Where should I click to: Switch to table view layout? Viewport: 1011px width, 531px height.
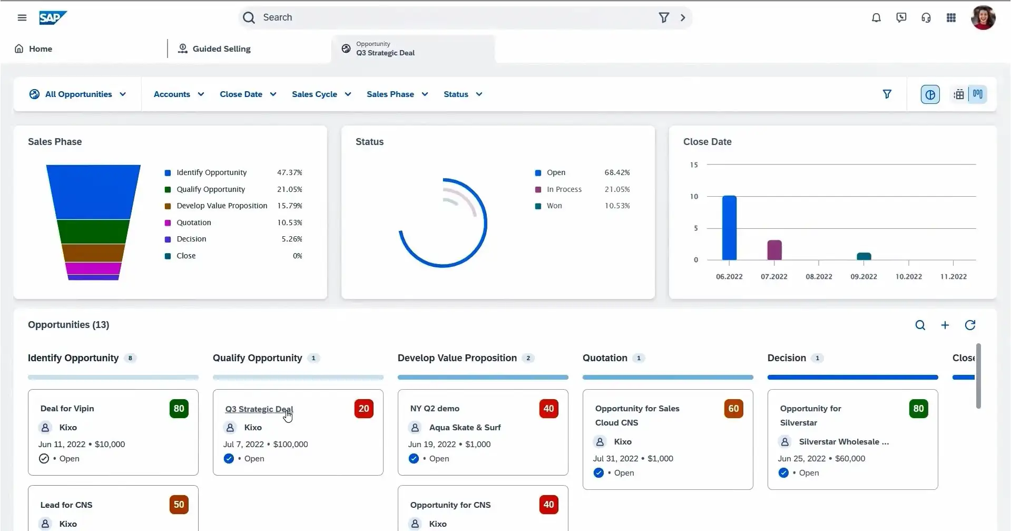[959, 94]
